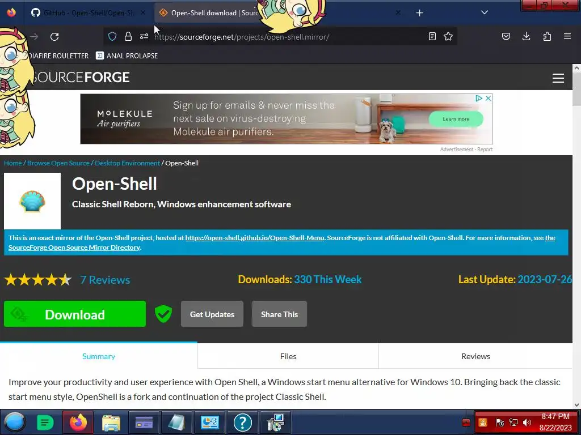This screenshot has height=435, width=581.
Task: Open File Explorer from the taskbar
Action: point(111,423)
